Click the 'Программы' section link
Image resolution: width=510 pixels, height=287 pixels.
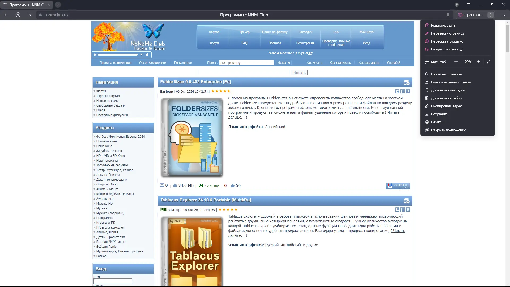click(x=104, y=218)
